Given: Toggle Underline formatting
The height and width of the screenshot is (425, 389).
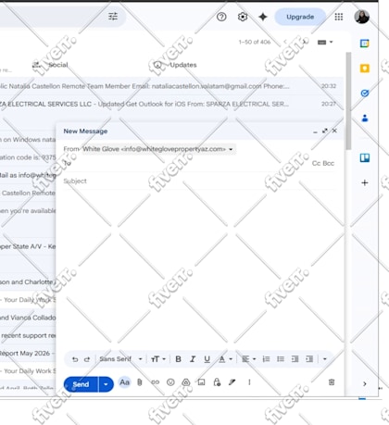Looking at the screenshot, I should pos(207,359).
